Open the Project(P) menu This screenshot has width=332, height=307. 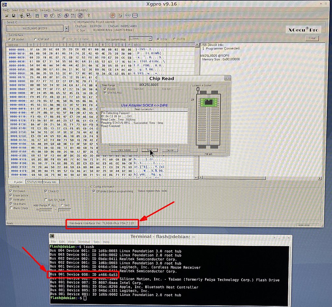[x=32, y=10]
